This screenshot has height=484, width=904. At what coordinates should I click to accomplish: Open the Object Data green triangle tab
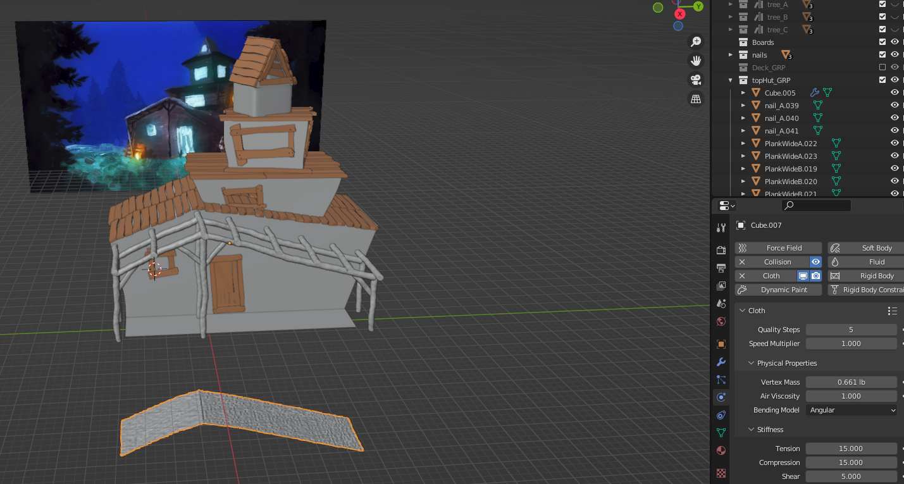point(721,433)
